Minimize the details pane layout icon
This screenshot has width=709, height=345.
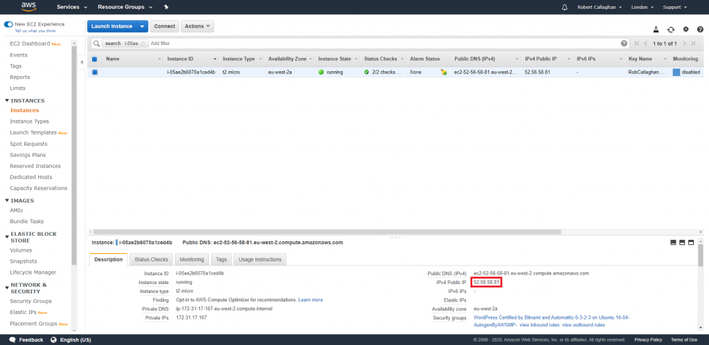pos(673,243)
